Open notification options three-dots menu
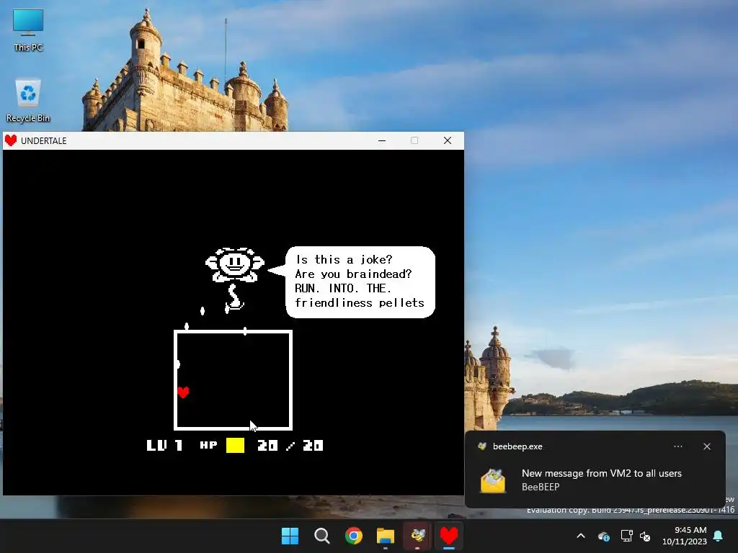This screenshot has height=553, width=738. coord(677,446)
